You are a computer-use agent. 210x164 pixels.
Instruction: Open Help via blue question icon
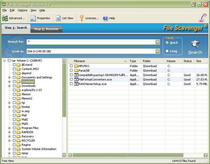coord(105,18)
